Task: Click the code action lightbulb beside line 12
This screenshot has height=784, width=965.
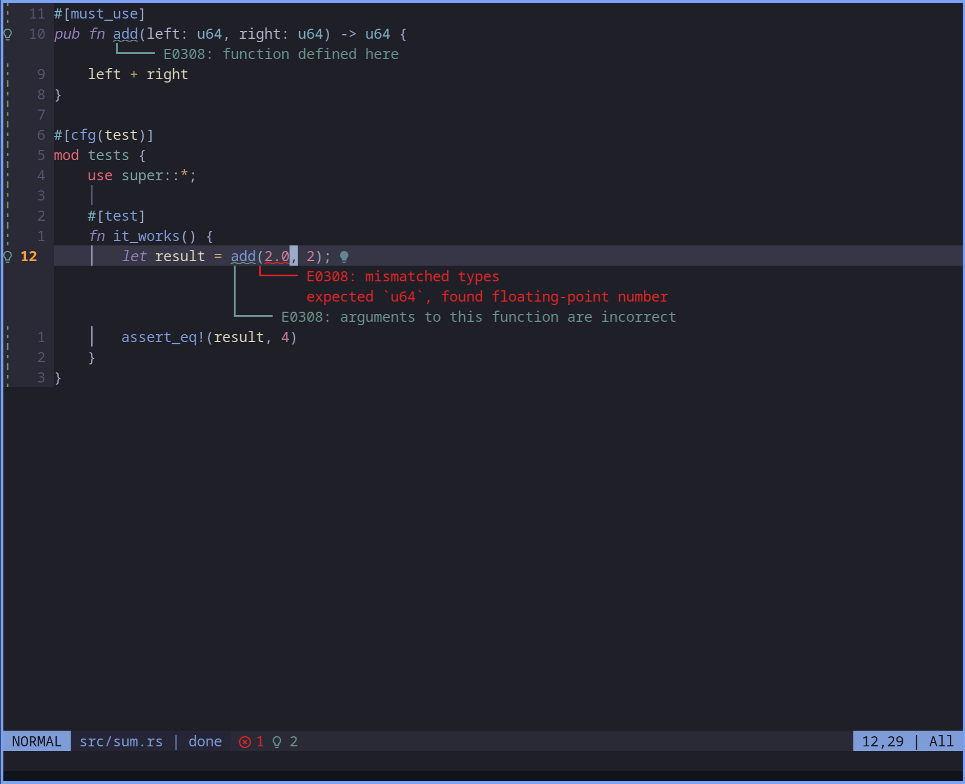Action: tap(7, 257)
